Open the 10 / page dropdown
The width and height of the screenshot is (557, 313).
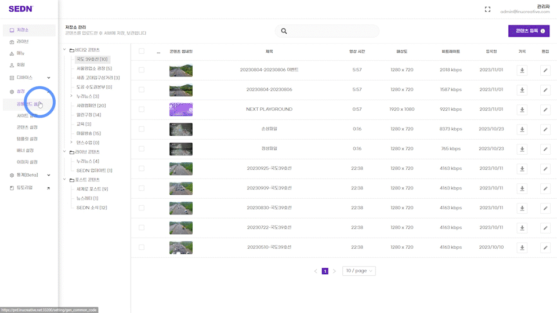359,271
